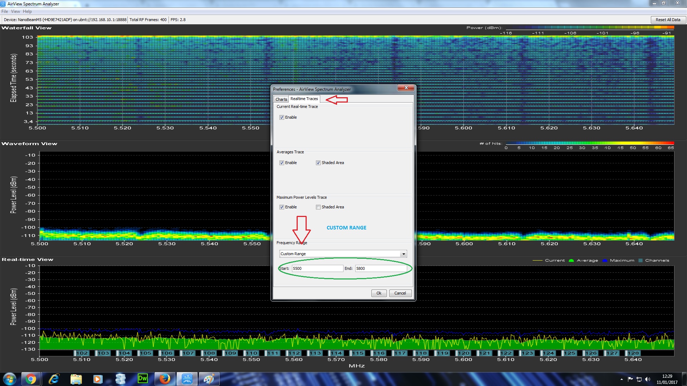Open Windows Explorer folder icon
This screenshot has height=386, width=687.
pyautogui.click(x=76, y=379)
